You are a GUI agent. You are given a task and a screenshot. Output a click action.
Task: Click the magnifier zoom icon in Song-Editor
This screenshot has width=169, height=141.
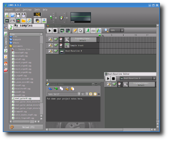(x=106, y=31)
